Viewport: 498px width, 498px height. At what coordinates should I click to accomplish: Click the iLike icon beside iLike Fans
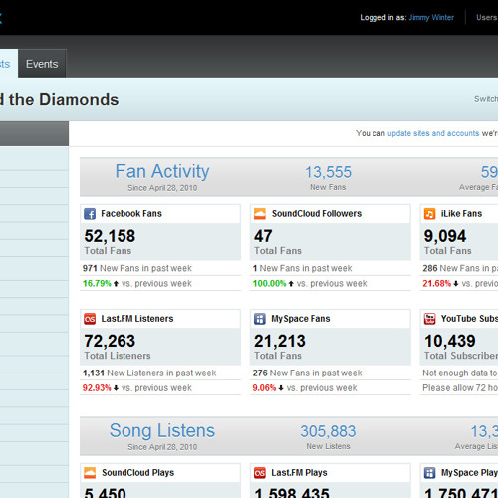(x=429, y=214)
